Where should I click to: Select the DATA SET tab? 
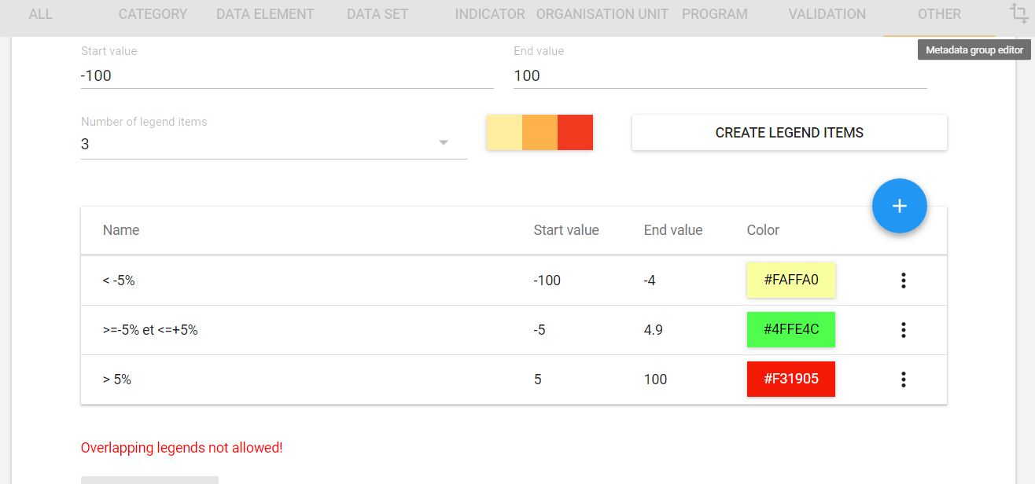coord(378,14)
